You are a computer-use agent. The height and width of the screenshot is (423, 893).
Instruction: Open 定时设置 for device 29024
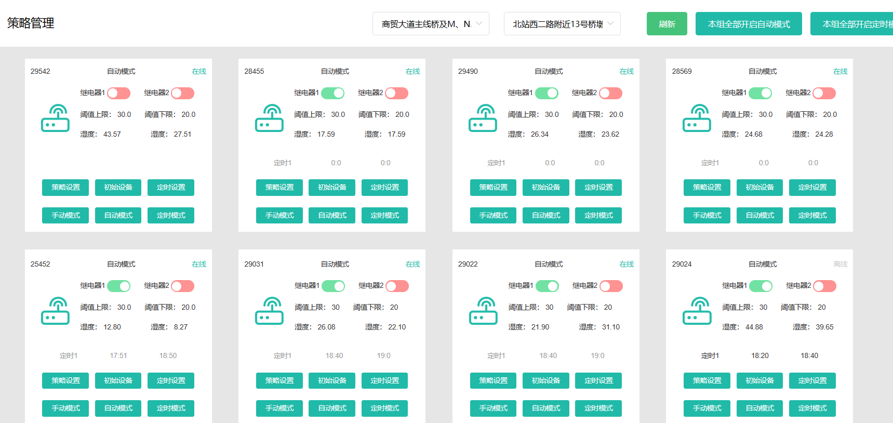coord(812,380)
